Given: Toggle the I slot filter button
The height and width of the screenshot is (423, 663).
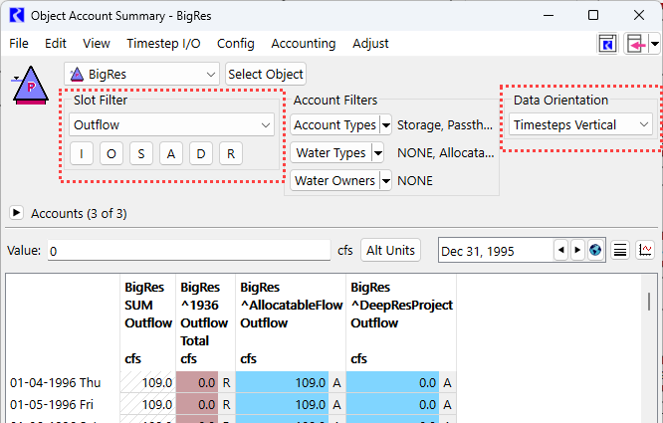Looking at the screenshot, I should tap(82, 153).
